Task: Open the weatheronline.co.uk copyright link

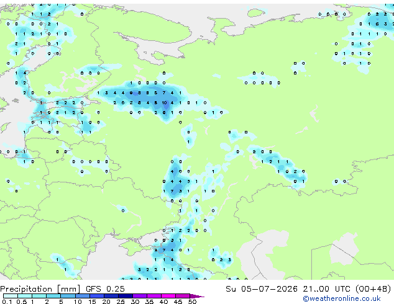Action: click(342, 298)
